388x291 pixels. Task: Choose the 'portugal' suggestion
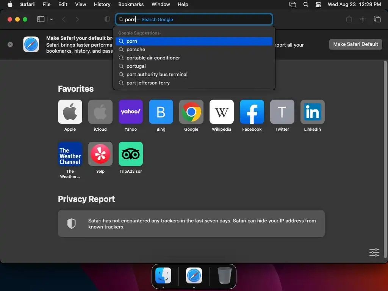click(x=194, y=66)
